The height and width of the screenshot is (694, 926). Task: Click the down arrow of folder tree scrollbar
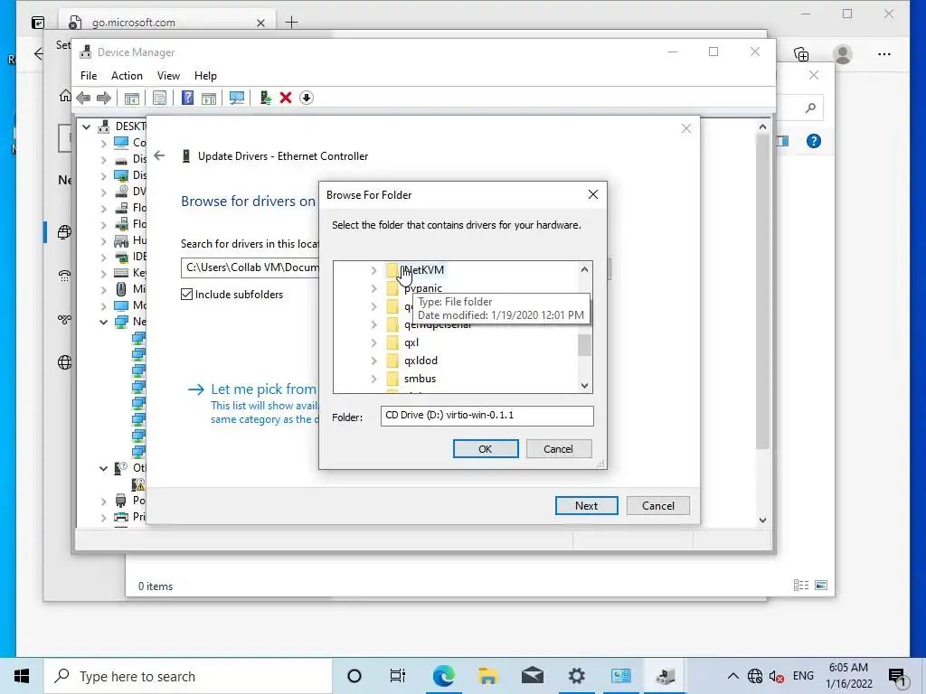click(585, 386)
